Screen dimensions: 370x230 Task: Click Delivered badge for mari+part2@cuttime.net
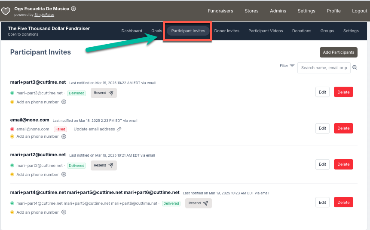click(x=76, y=166)
